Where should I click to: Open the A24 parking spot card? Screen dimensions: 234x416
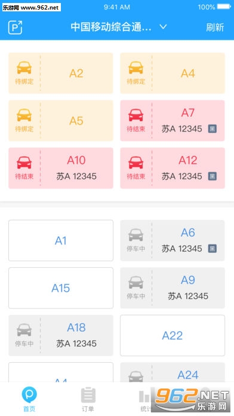(x=173, y=372)
